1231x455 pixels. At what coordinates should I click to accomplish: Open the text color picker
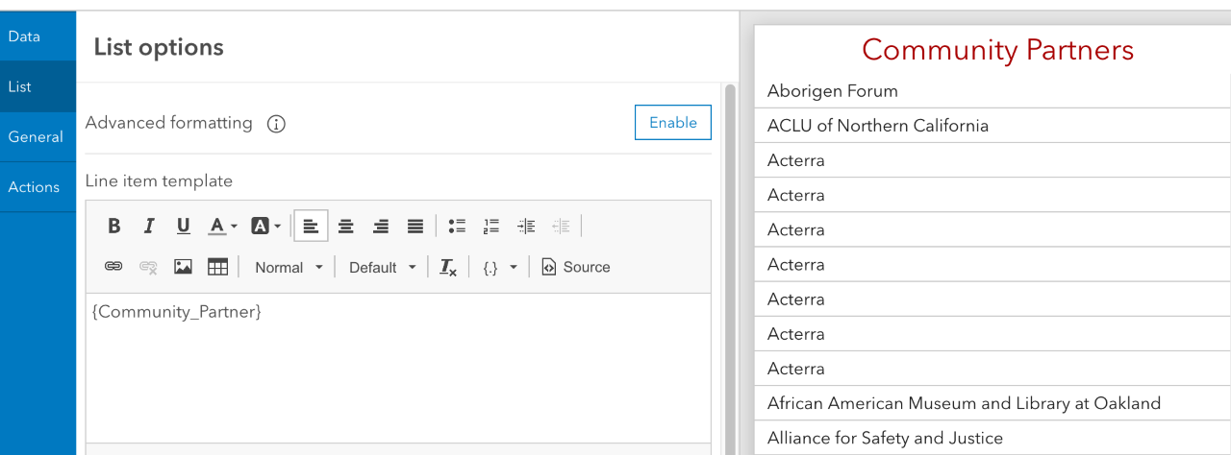[x=222, y=227]
